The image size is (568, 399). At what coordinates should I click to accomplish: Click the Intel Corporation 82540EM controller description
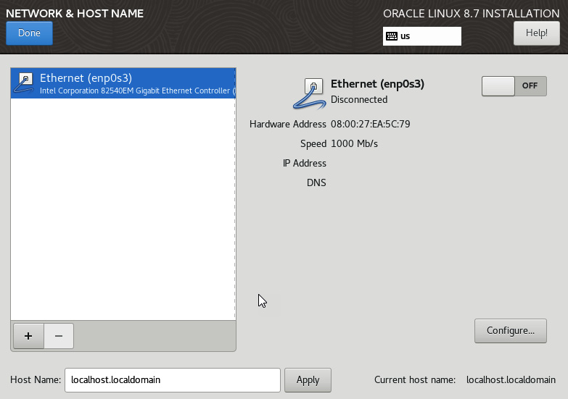click(x=138, y=91)
